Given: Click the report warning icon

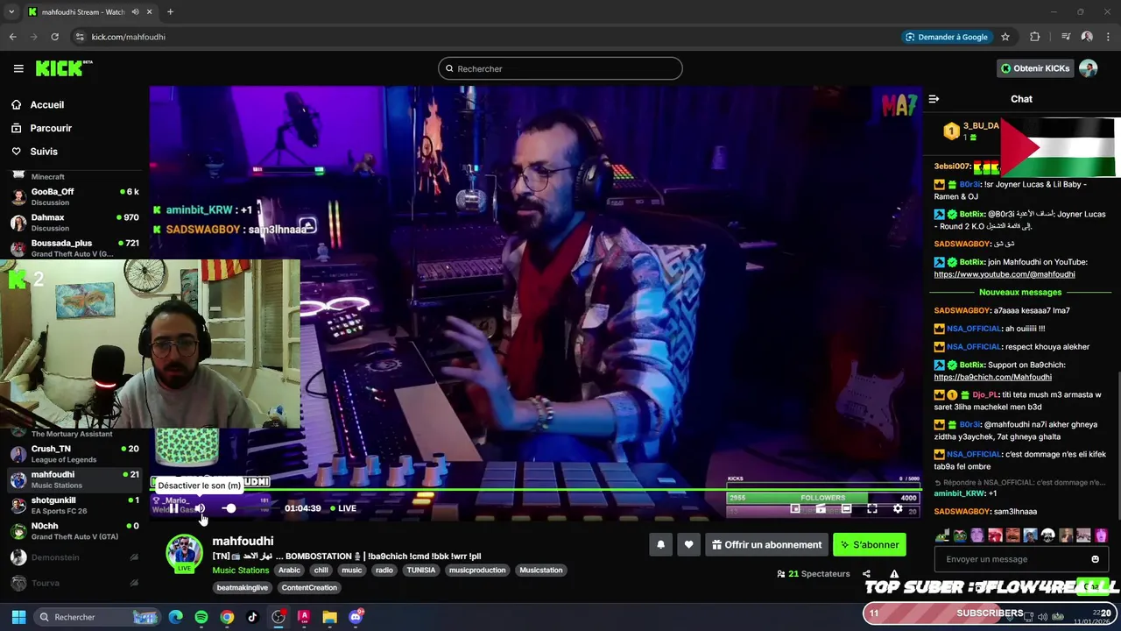Looking at the screenshot, I should click(894, 574).
